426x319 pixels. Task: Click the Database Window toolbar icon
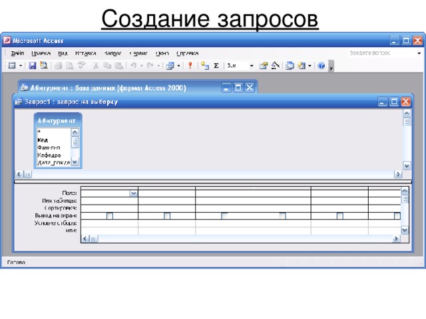coord(290,66)
